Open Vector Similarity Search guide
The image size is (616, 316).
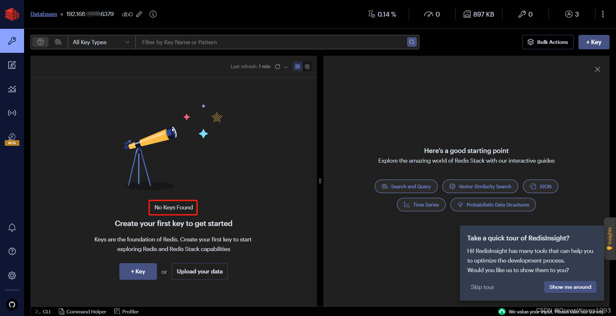click(x=480, y=186)
